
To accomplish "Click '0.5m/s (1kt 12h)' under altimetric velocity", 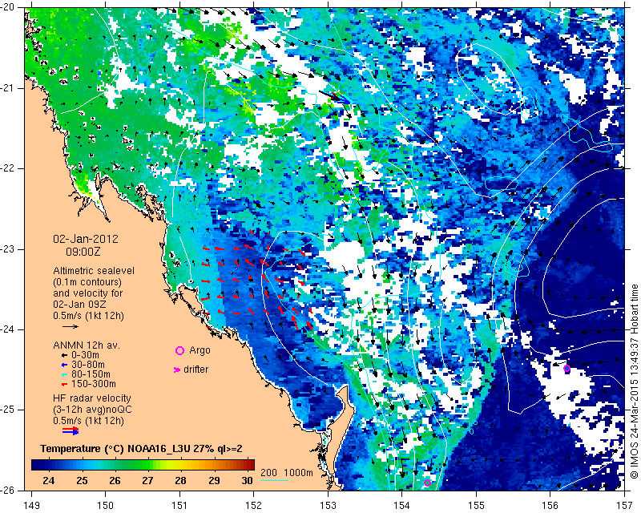I will [88, 316].
